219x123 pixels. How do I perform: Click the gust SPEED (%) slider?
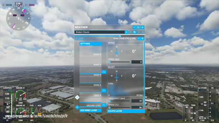119,108
